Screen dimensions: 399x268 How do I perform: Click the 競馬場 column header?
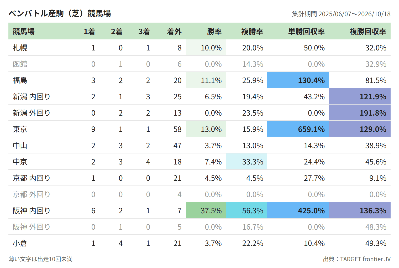24,32
